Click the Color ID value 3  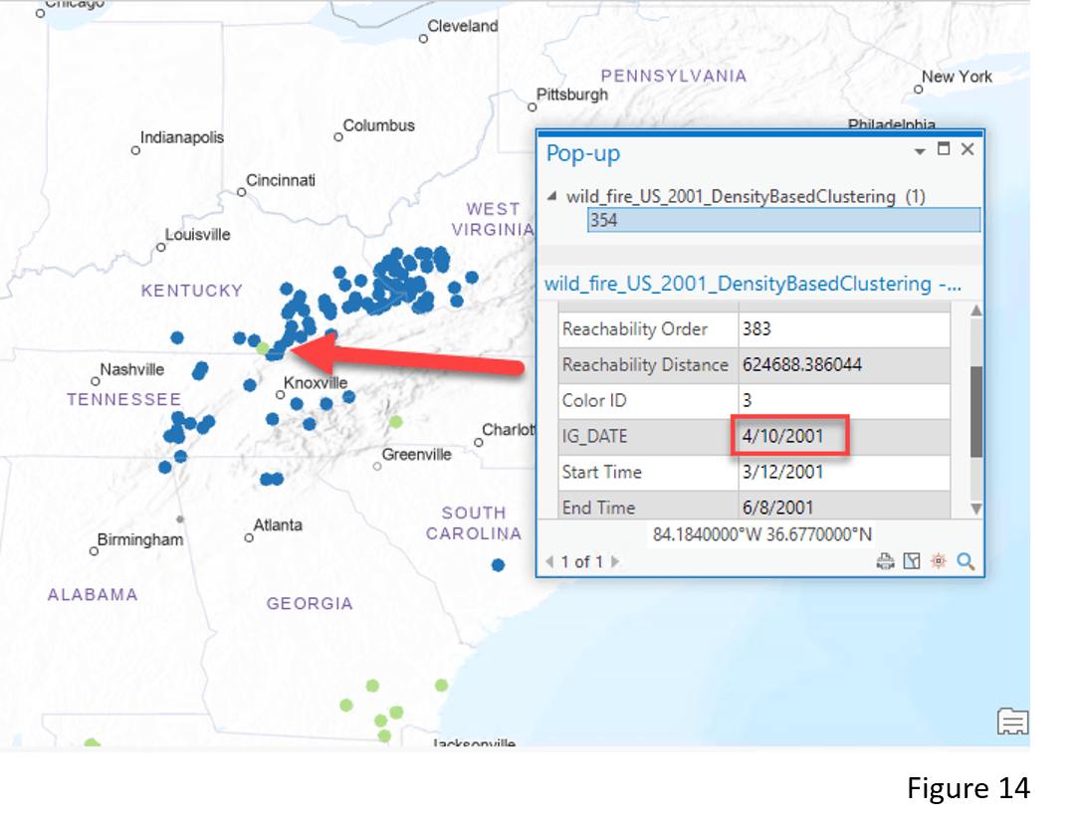coord(748,400)
